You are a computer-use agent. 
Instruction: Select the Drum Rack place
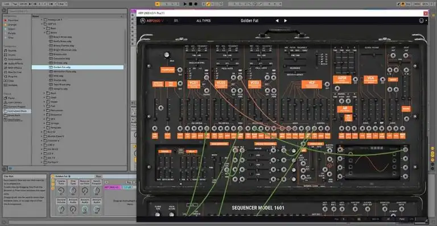pos(14,115)
